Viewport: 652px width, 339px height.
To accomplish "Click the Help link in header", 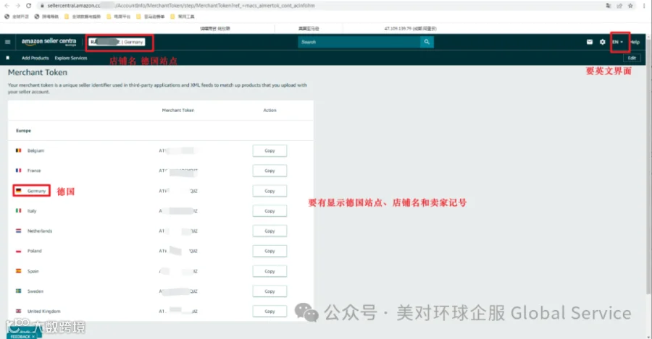I will (635, 42).
